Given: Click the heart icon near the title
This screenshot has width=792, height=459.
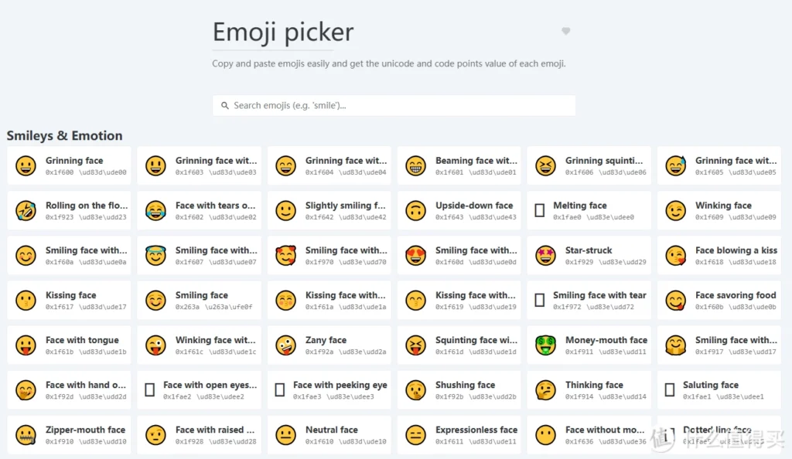Looking at the screenshot, I should (565, 32).
